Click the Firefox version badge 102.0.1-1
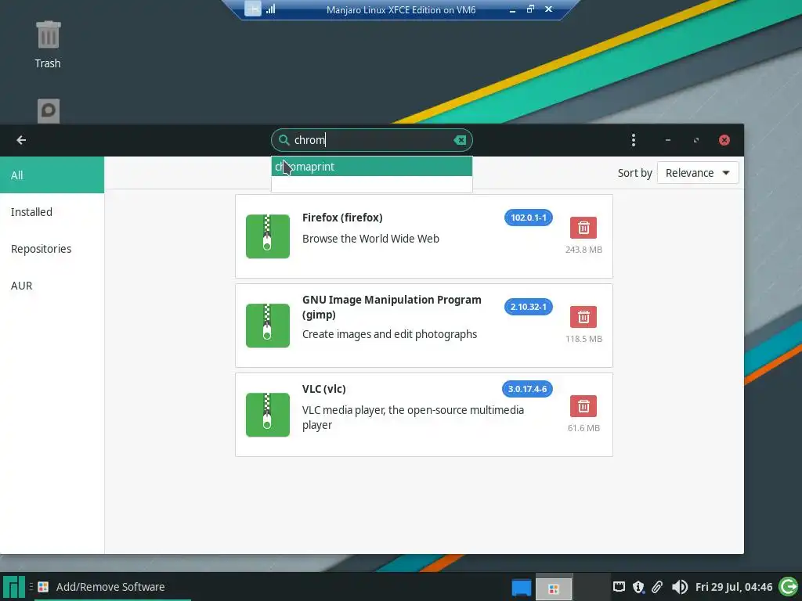 (529, 218)
